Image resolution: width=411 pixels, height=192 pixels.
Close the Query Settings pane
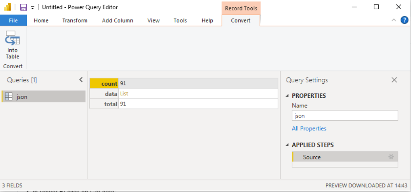click(394, 80)
